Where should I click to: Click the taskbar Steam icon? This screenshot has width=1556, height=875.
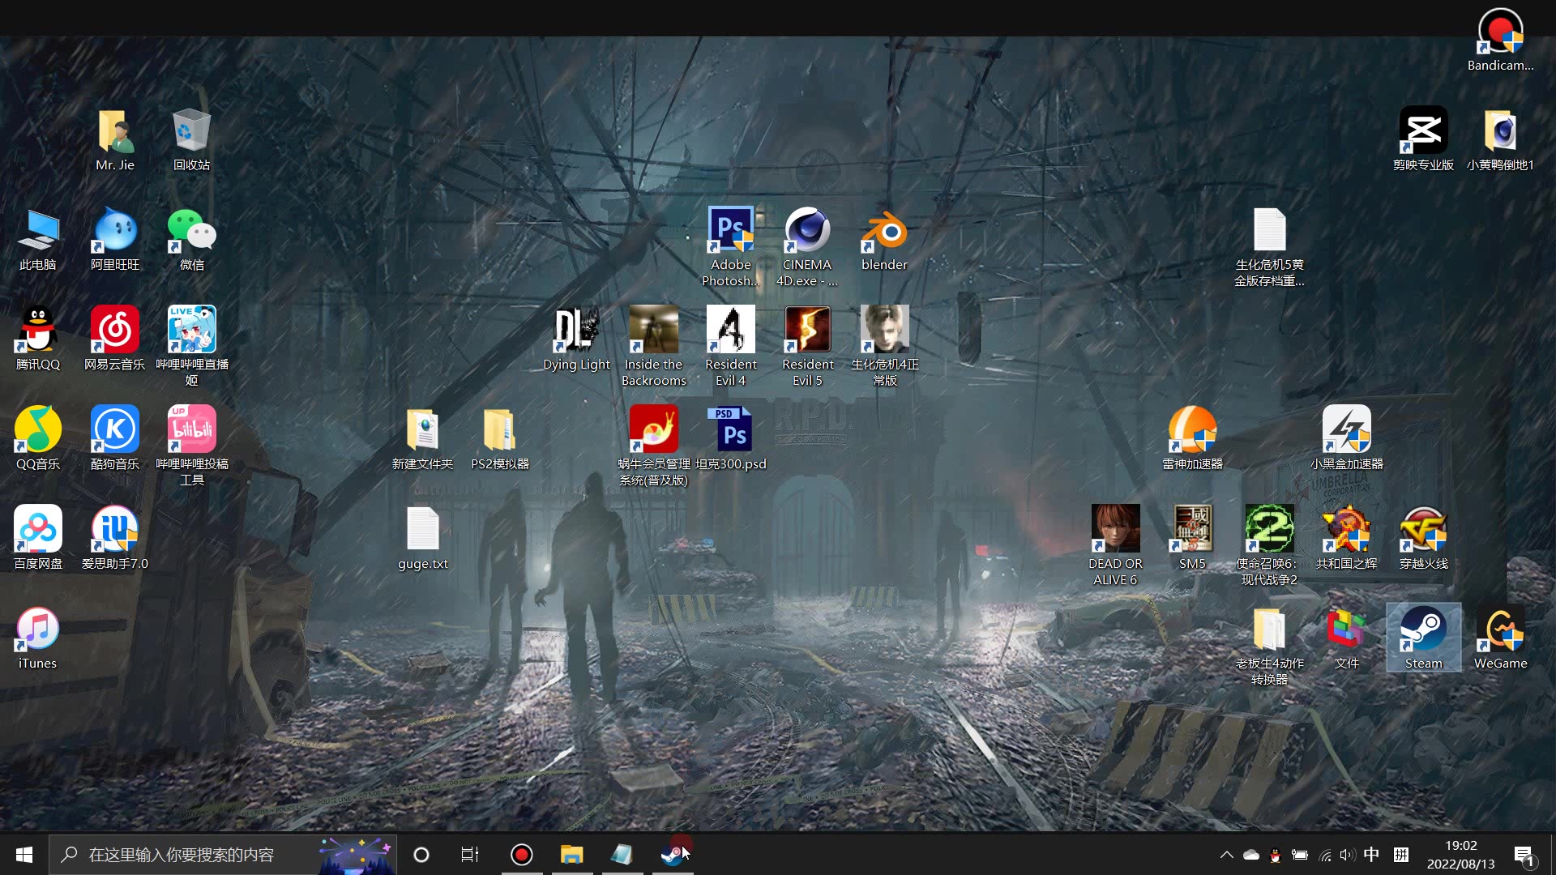point(672,854)
